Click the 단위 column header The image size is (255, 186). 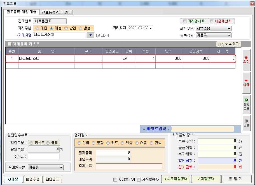coord(129,51)
